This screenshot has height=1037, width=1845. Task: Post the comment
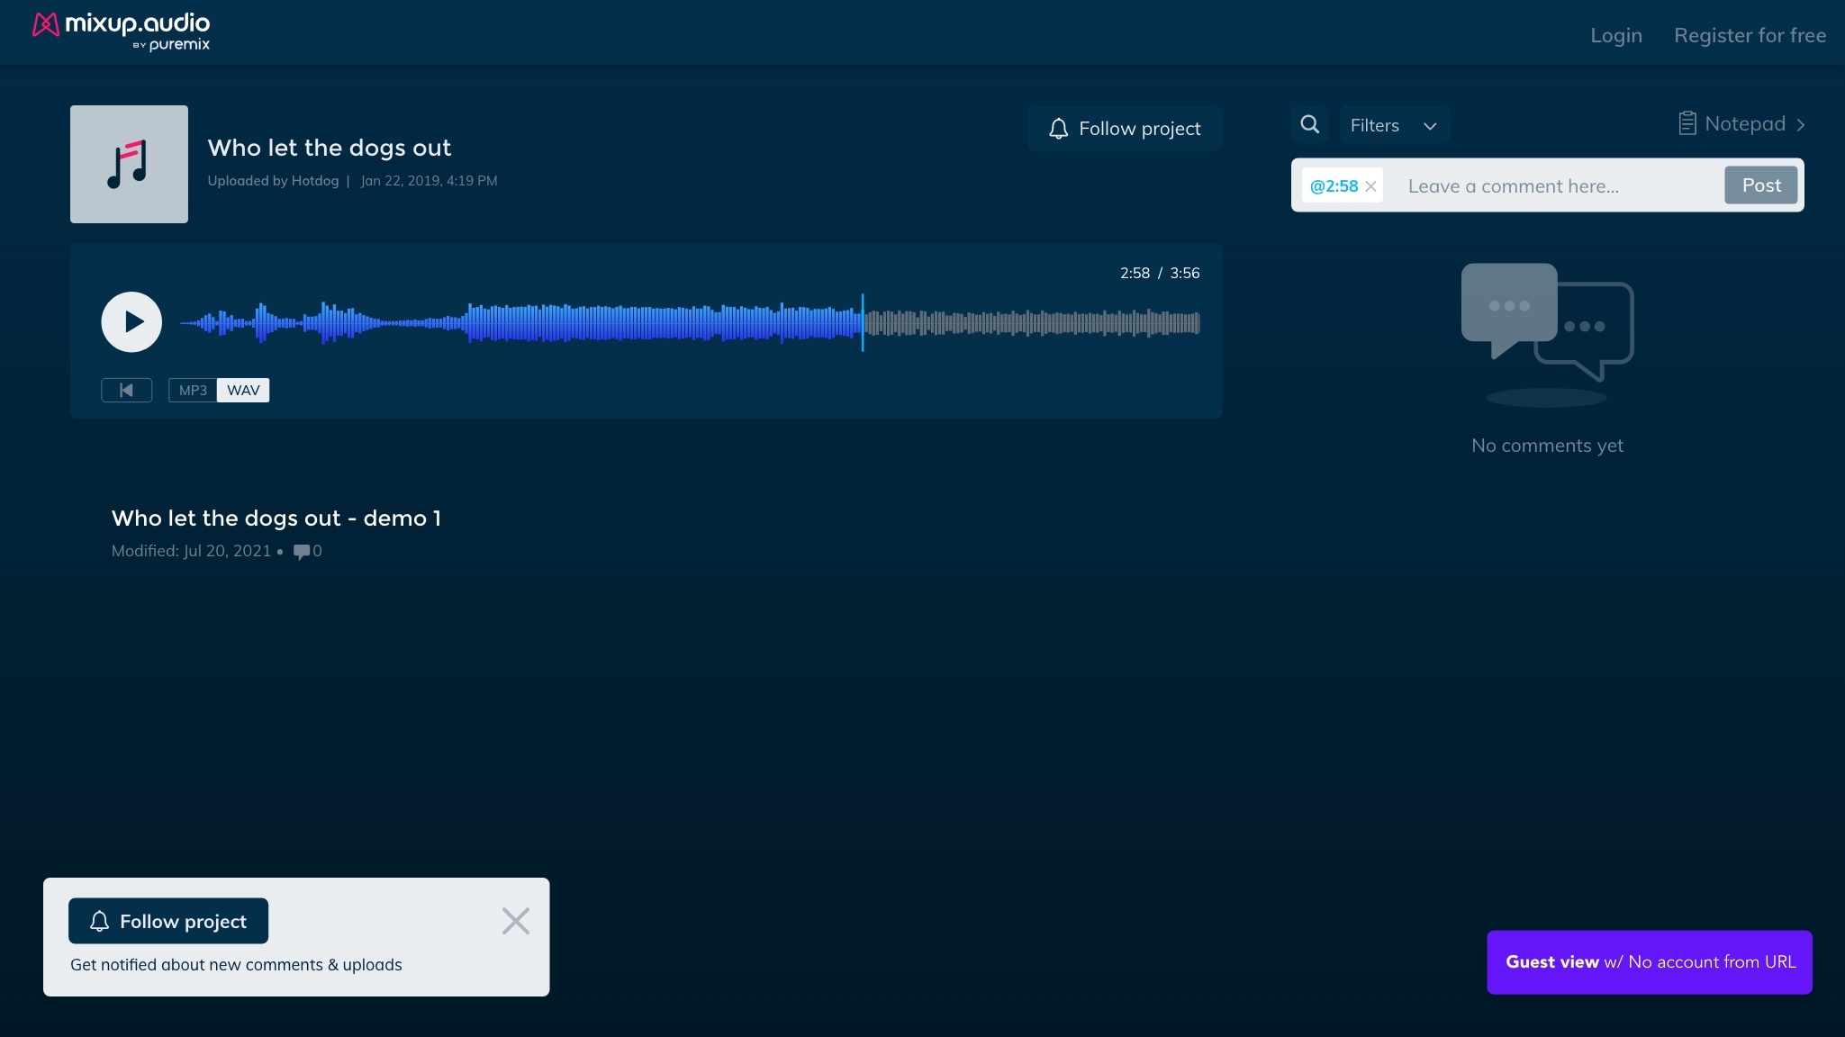click(1760, 185)
